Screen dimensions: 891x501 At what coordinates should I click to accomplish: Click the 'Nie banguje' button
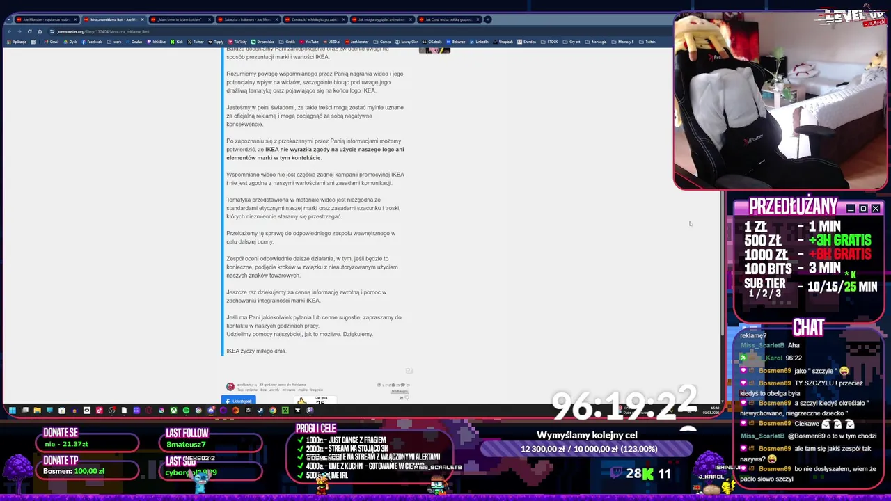400,391
